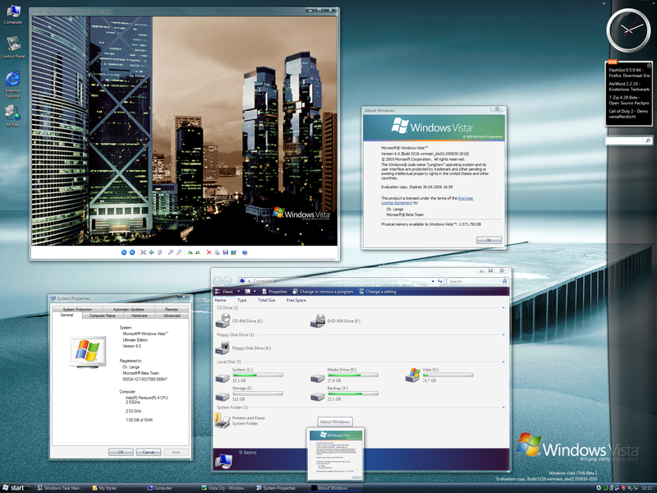Go to the previous image in the viewer
Image resolution: width=657 pixels, height=493 pixels.
(123, 251)
